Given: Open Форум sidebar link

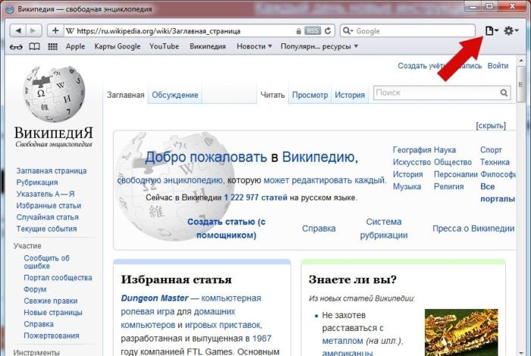Looking at the screenshot, I should point(35,289).
